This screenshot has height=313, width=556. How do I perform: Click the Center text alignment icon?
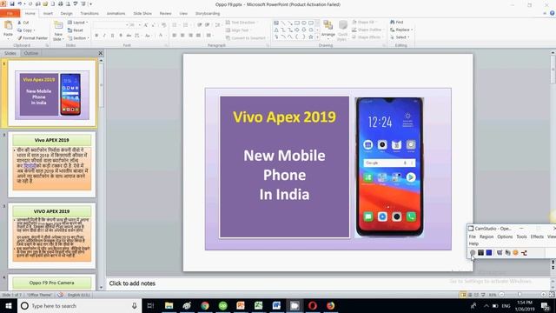[182, 35]
